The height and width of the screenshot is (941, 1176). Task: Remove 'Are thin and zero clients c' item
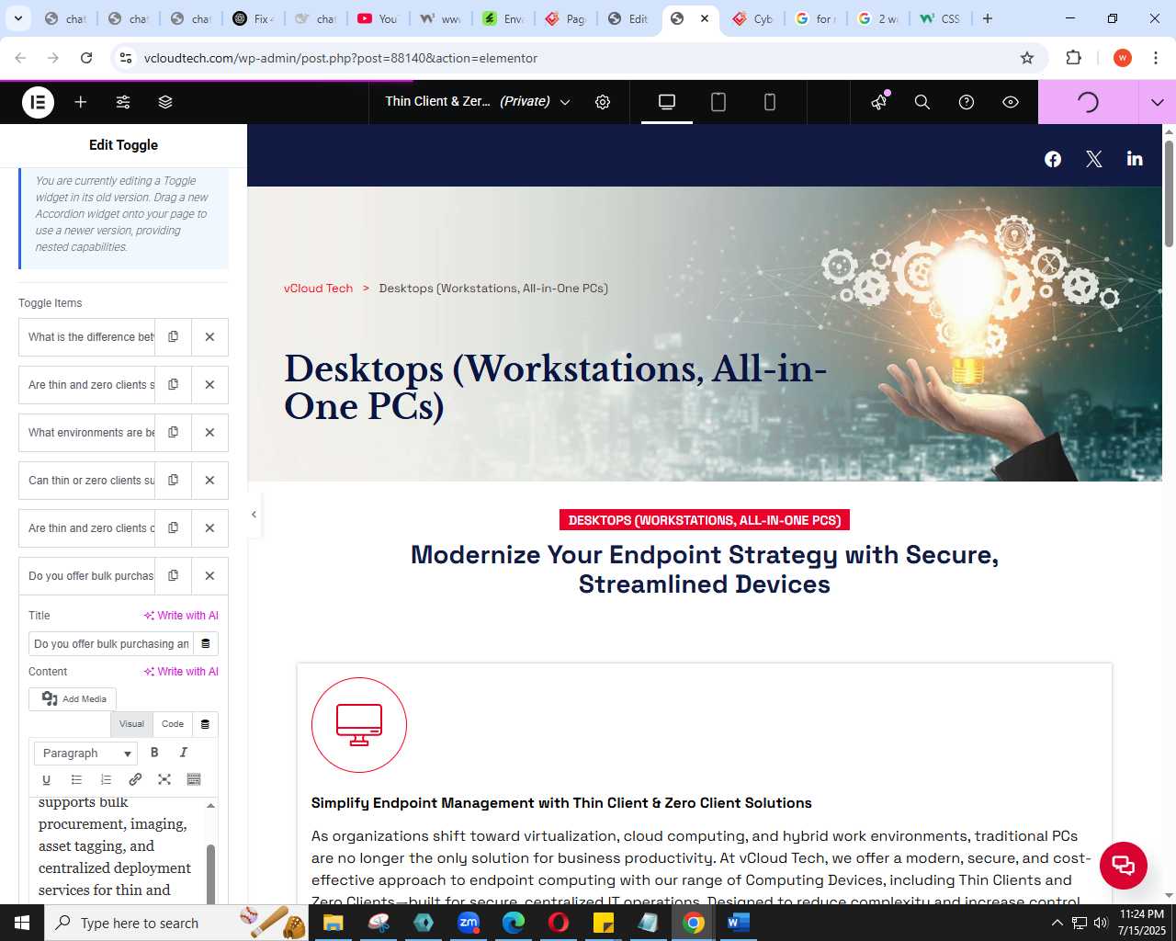click(x=209, y=528)
